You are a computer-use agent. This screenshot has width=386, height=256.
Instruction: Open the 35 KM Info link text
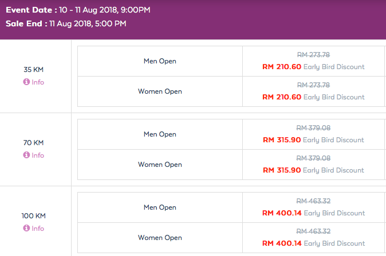(x=38, y=82)
